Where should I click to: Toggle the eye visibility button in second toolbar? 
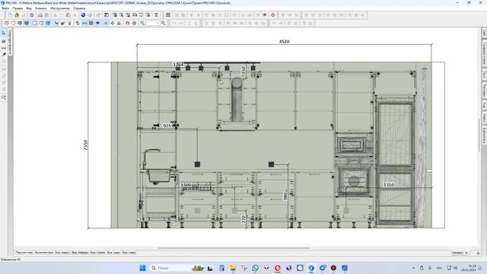click(x=97, y=23)
